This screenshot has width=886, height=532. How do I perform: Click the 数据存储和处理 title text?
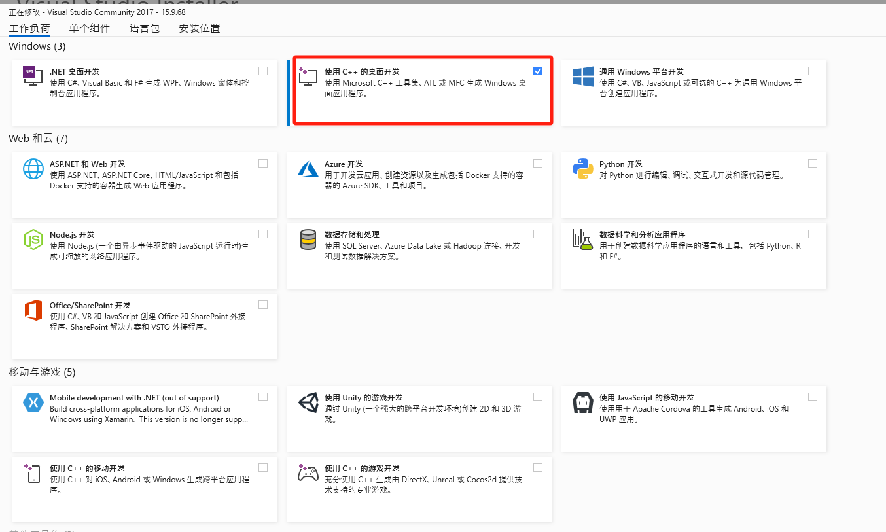pos(352,234)
